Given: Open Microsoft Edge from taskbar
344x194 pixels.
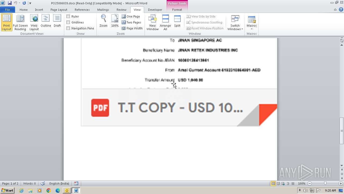Looking at the screenshot, I should (58, 190).
